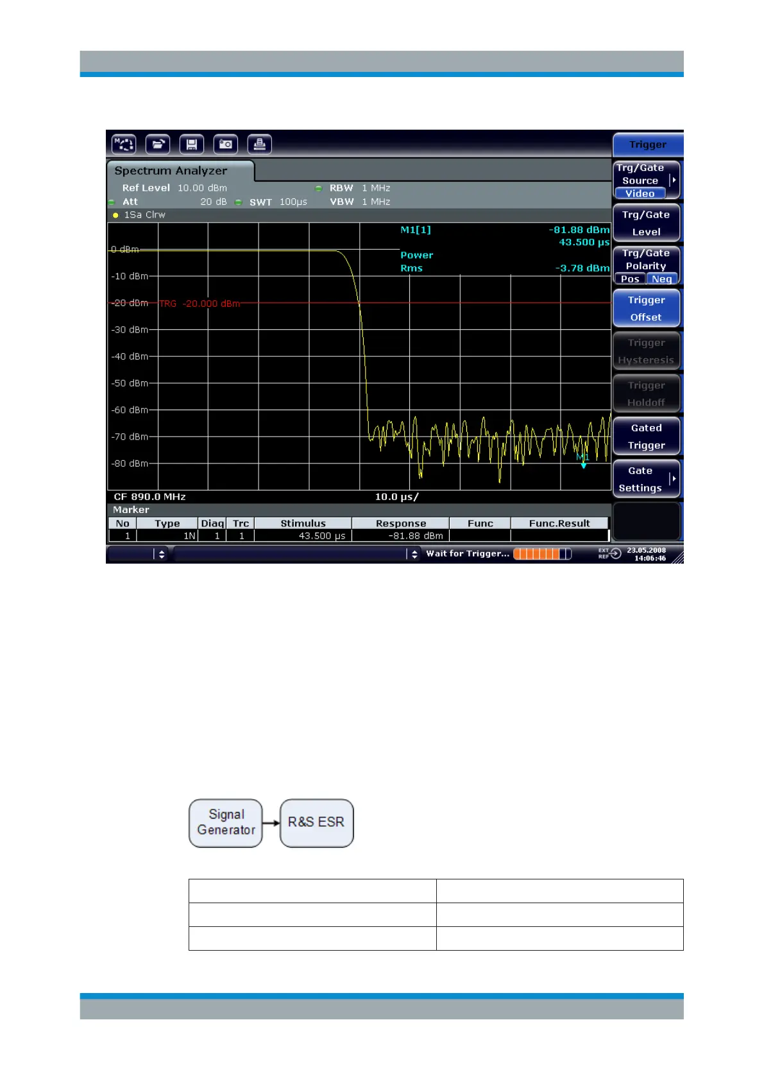Click the Func.Result column header
Screen dimensions: 764x1081
[x=559, y=523]
